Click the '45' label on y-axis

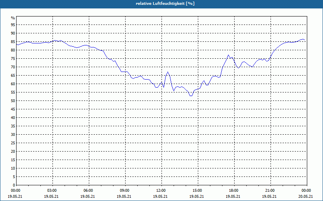click(13, 109)
